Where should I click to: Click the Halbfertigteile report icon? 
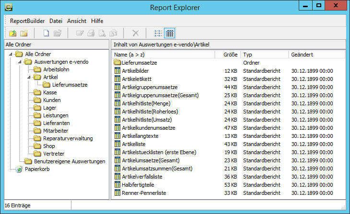(x=117, y=185)
